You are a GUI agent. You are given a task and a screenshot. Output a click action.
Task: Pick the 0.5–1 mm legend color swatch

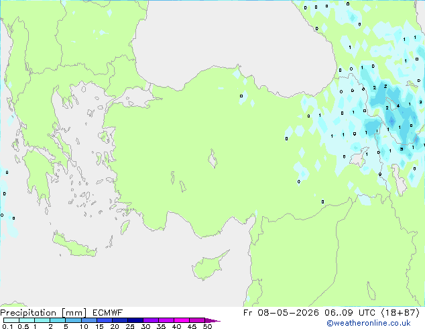click(x=27, y=320)
